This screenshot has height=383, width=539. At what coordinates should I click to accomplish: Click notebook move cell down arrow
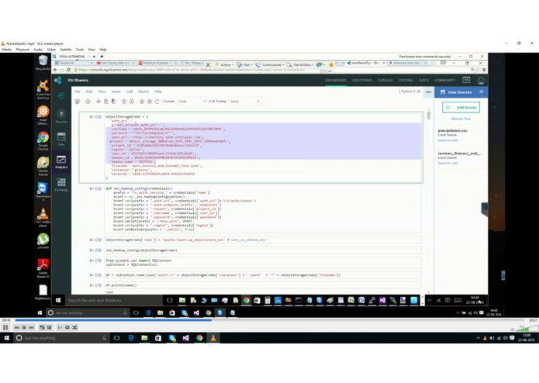coord(132,102)
